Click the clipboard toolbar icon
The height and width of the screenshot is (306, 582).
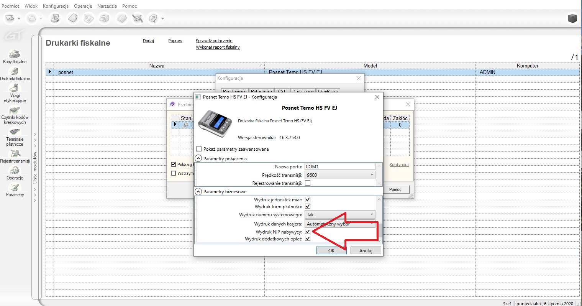coord(122,18)
